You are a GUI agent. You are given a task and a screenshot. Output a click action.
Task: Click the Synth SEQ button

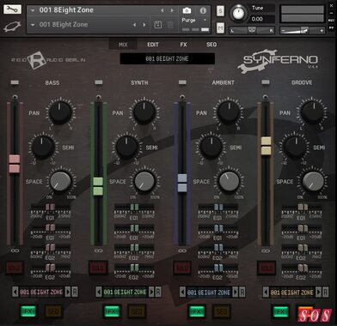click(137, 311)
